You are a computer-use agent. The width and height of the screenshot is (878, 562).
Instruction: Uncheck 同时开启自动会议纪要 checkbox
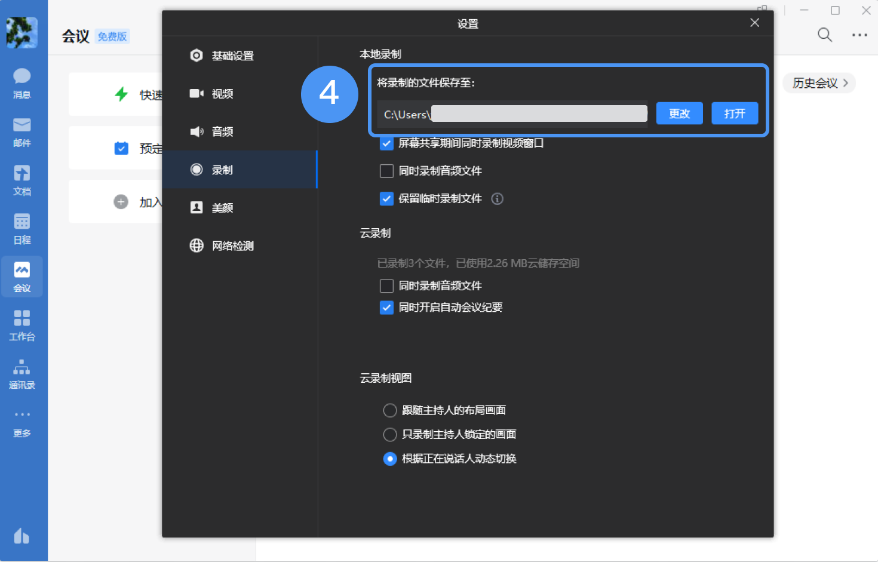point(387,308)
